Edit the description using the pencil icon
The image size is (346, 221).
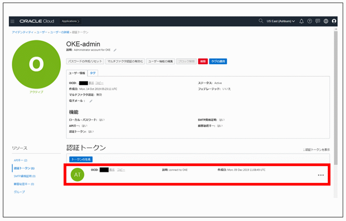click(x=115, y=50)
